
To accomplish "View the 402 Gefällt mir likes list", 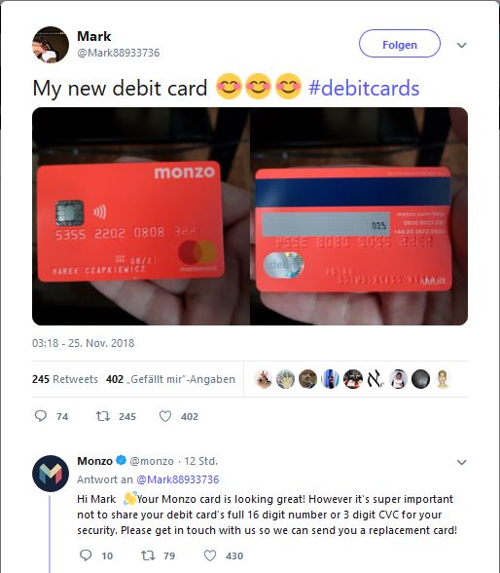I will [170, 379].
